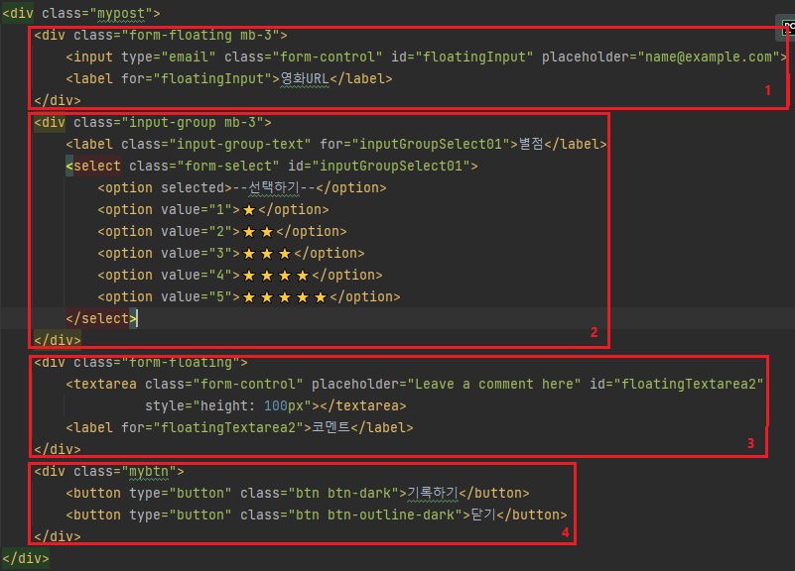Image resolution: width=795 pixels, height=571 pixels.
Task: Click the option value="3" line
Action: (x=230, y=253)
